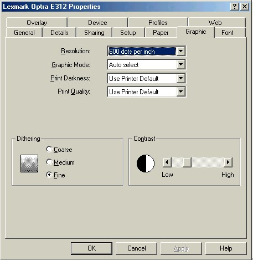The image size is (253, 260).
Task: Confirm with the OK button
Action: coord(91,248)
